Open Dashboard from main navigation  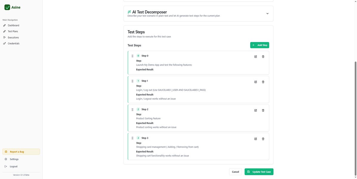tap(13, 25)
